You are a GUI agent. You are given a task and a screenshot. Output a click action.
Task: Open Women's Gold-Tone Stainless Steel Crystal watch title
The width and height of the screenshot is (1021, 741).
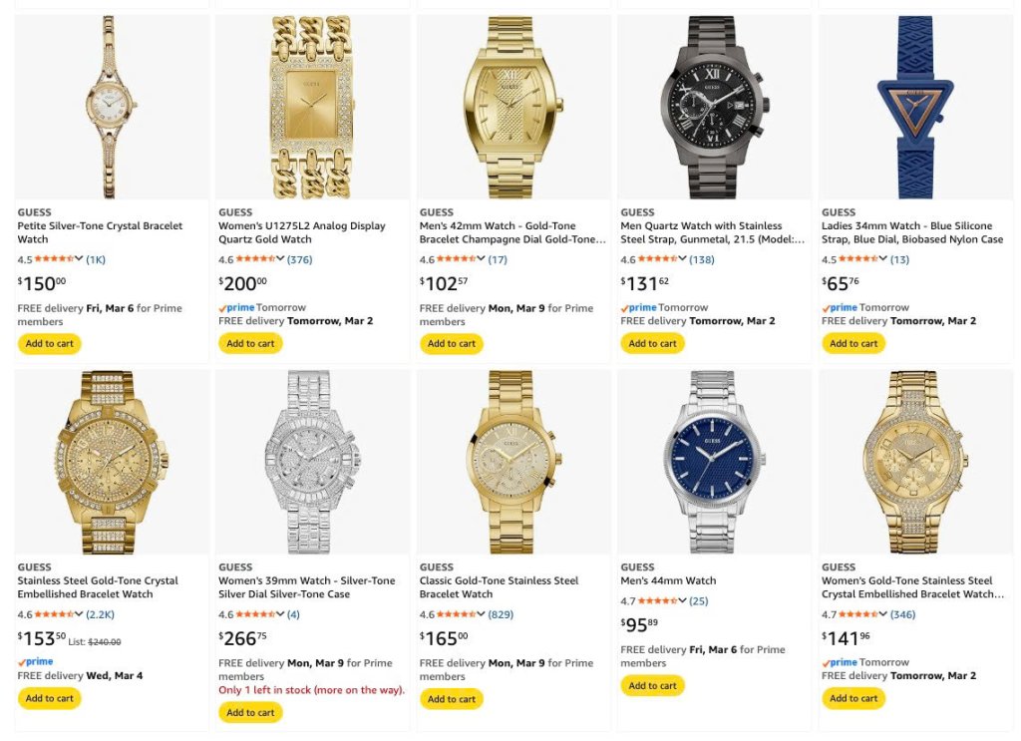913,587
